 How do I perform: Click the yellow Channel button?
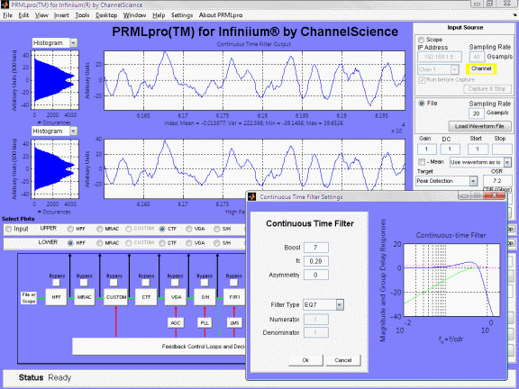pos(481,68)
